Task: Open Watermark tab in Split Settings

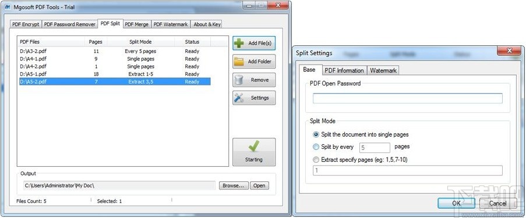Action: (383, 71)
